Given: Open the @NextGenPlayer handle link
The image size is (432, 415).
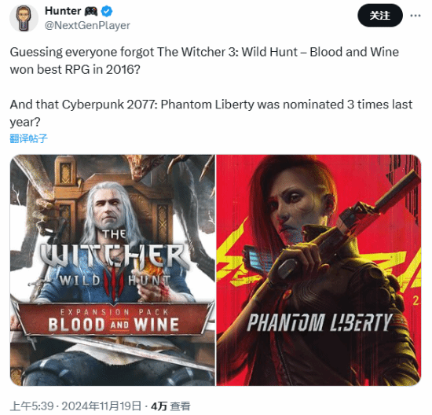Looking at the screenshot, I should tap(87, 25).
